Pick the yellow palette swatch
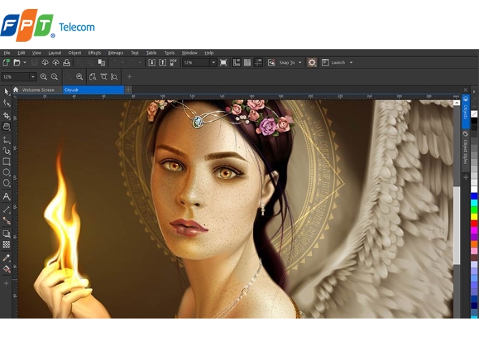Image resolution: width=479 pixels, height=342 pixels. click(474, 217)
